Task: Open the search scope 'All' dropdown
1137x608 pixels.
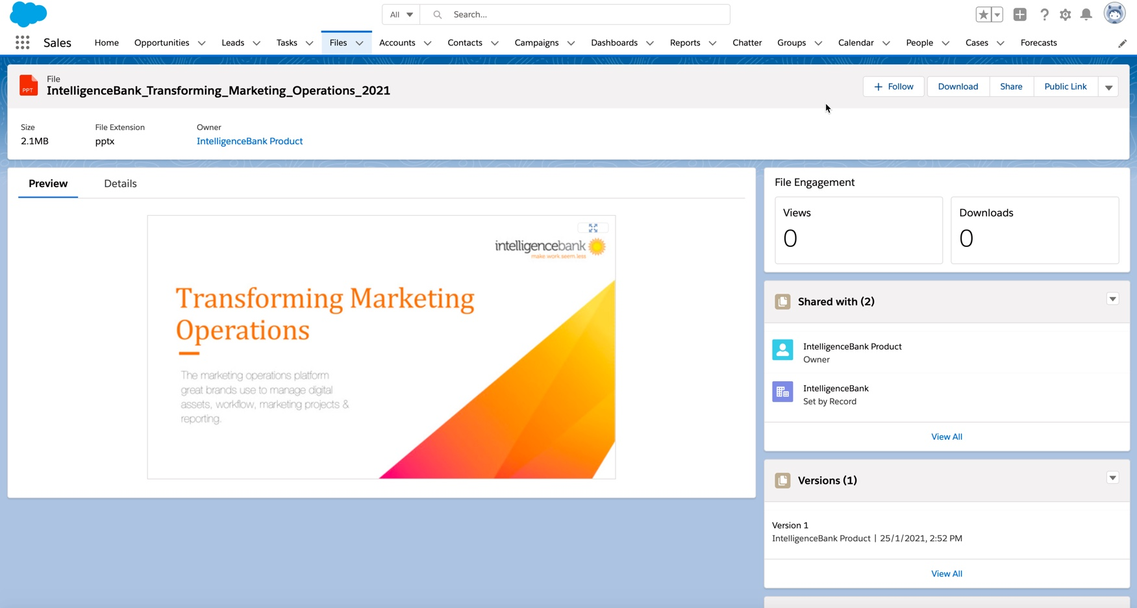Action: point(401,14)
